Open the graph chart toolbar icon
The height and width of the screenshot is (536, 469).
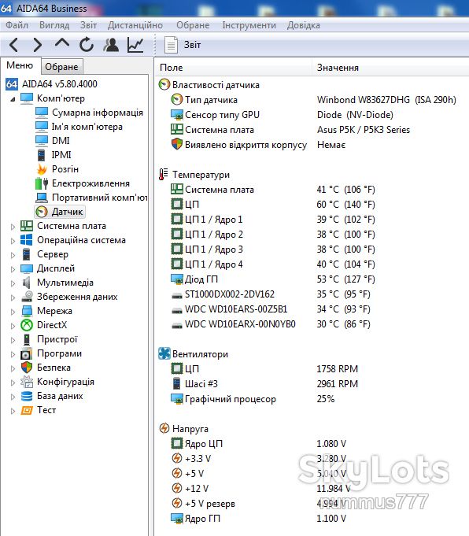135,45
